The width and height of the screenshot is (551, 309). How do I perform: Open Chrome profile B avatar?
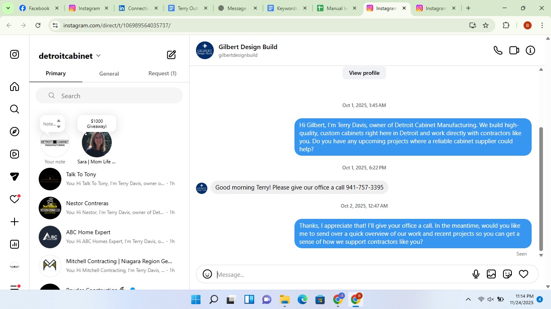click(527, 25)
